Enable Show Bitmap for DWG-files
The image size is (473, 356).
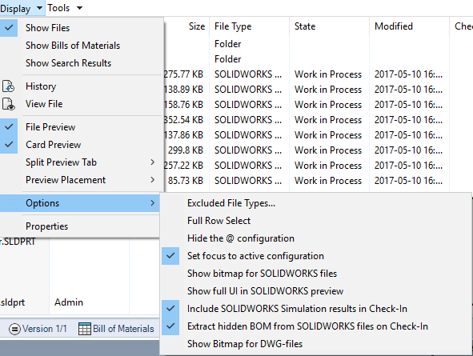(245, 344)
